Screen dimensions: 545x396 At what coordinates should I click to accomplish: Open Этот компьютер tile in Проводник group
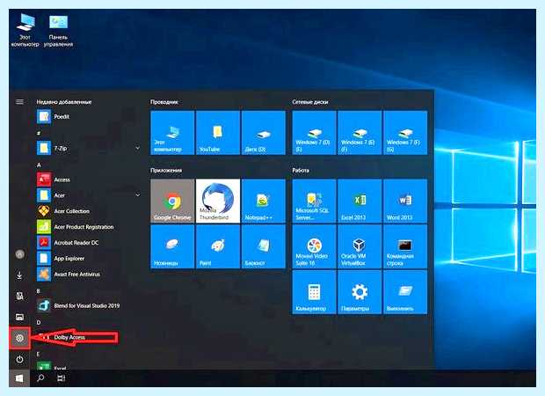[x=172, y=133]
